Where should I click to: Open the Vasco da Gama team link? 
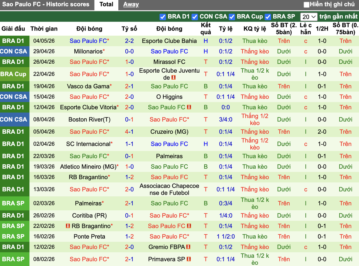click(88, 86)
